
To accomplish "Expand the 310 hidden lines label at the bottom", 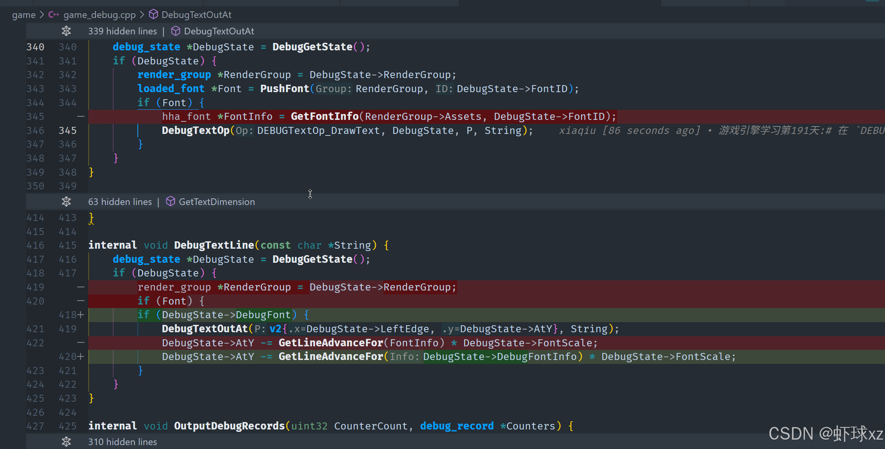I will point(122,442).
